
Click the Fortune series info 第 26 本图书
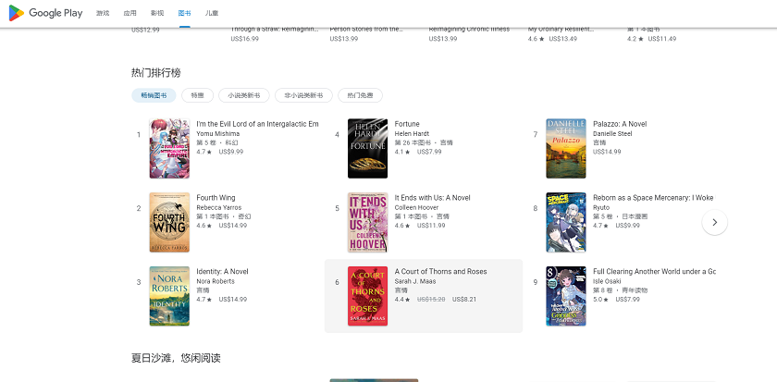[x=413, y=142]
